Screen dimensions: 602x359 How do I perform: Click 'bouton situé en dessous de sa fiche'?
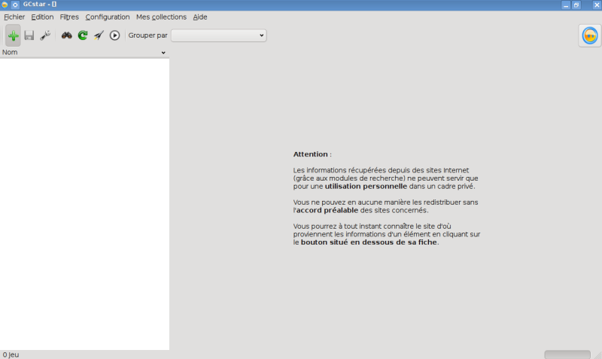369,242
